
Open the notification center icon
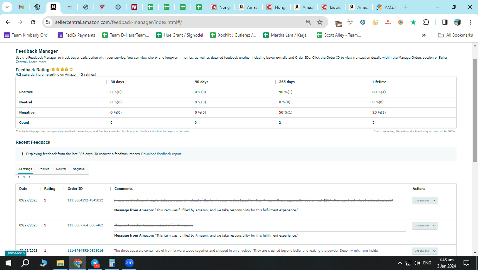(466, 263)
